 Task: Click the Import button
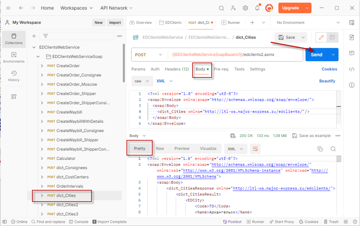pos(115,23)
